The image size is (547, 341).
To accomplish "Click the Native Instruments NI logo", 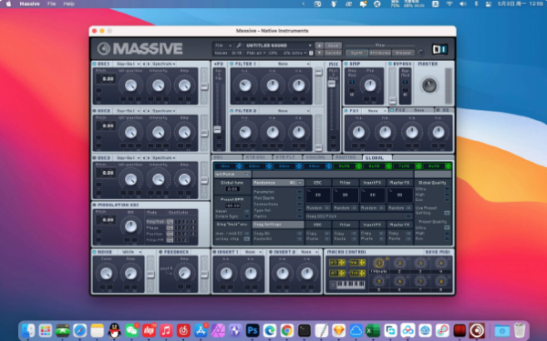I will click(x=439, y=49).
